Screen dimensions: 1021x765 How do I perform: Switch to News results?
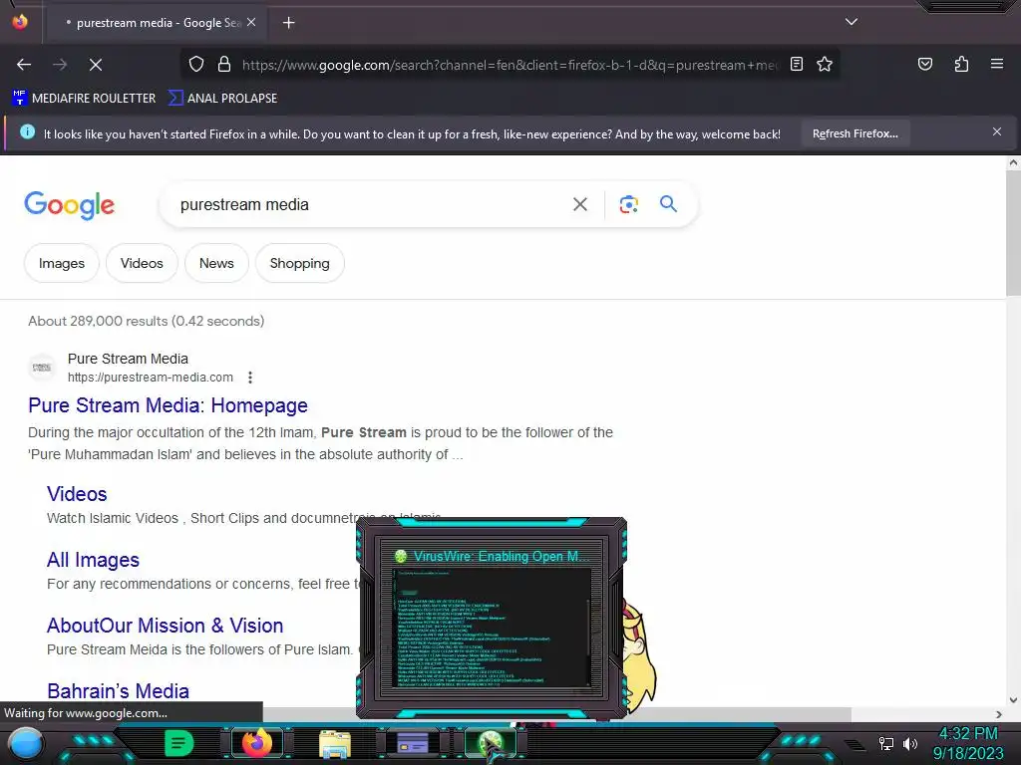[x=216, y=263]
